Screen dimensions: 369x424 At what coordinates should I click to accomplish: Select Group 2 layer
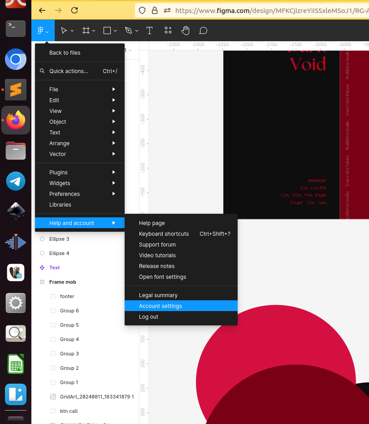point(85,368)
